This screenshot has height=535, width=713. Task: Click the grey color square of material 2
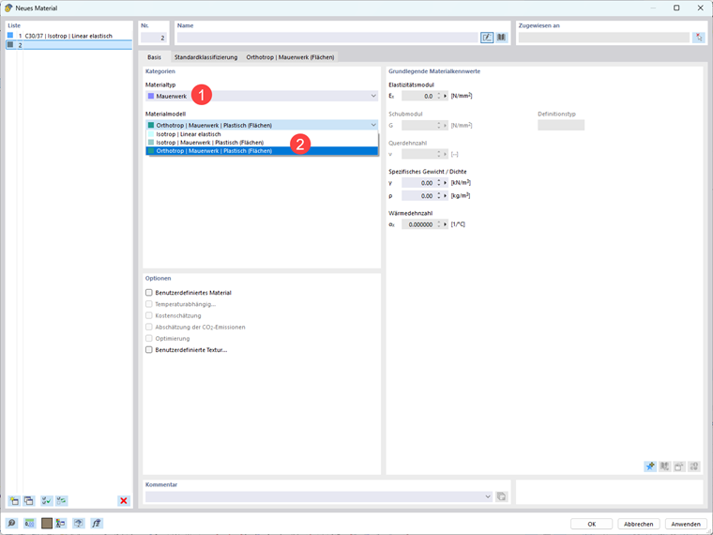tap(10, 45)
